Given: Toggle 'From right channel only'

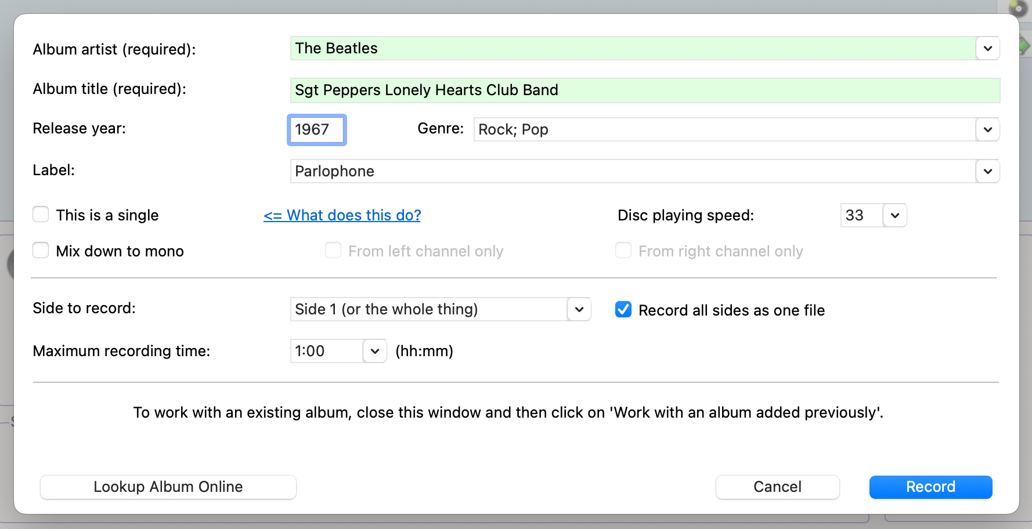Looking at the screenshot, I should (x=623, y=250).
